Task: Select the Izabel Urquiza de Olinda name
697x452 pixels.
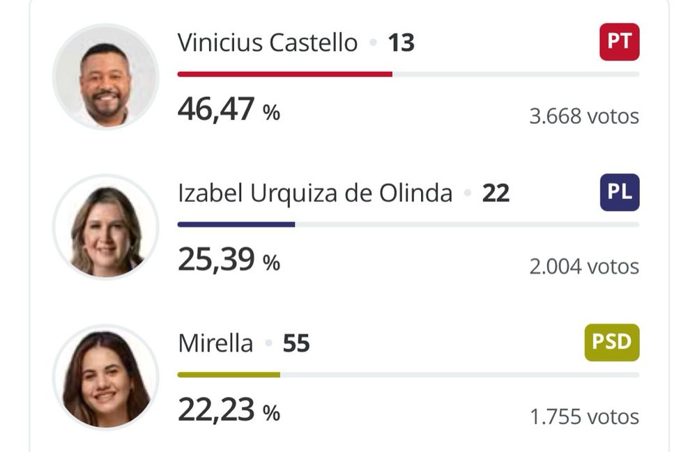Action: click(315, 193)
